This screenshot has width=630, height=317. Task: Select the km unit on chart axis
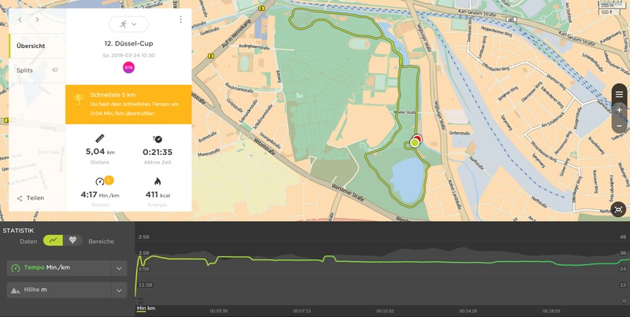click(x=150, y=308)
